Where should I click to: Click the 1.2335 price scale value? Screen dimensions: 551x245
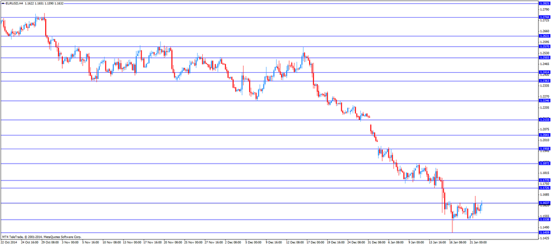tap(544, 85)
